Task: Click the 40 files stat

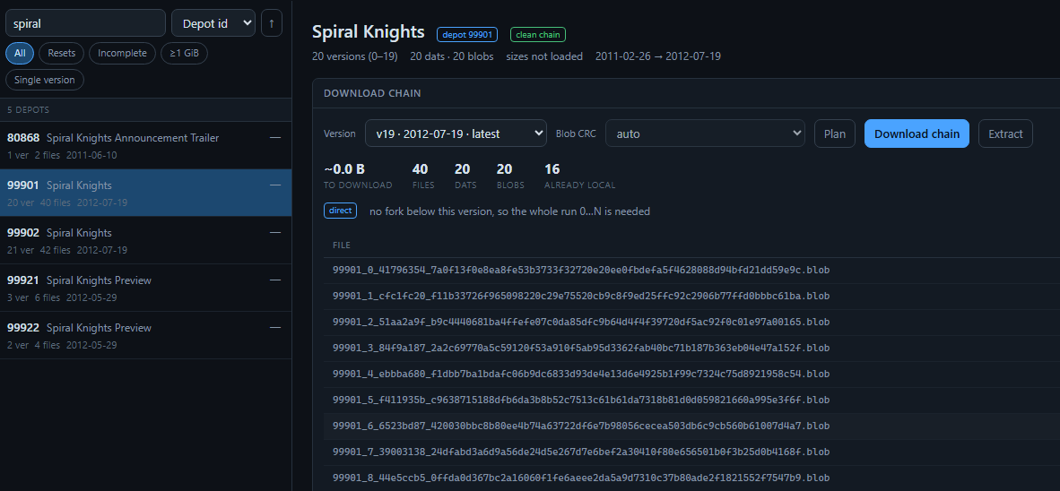Action: 423,177
